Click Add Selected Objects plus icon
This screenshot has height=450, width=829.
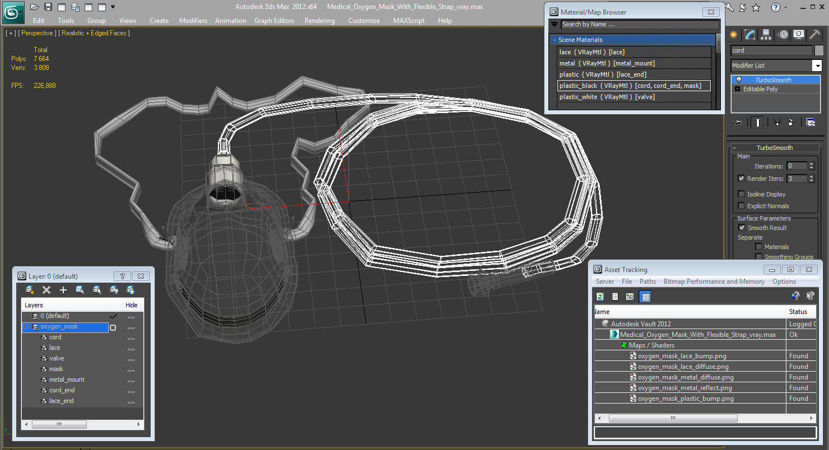pos(63,290)
